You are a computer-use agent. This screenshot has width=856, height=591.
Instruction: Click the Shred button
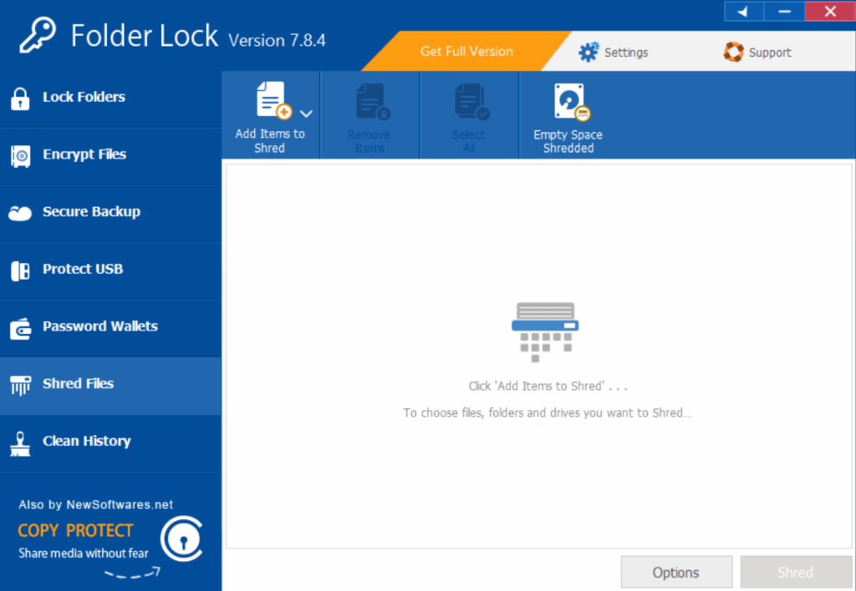coord(796,572)
